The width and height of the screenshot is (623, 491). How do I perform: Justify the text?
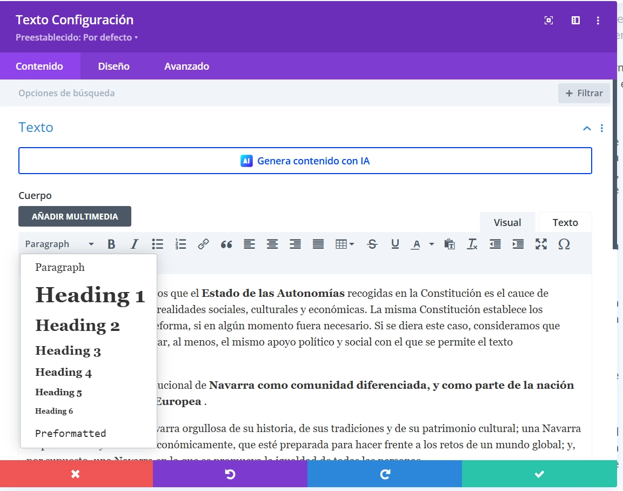point(318,244)
